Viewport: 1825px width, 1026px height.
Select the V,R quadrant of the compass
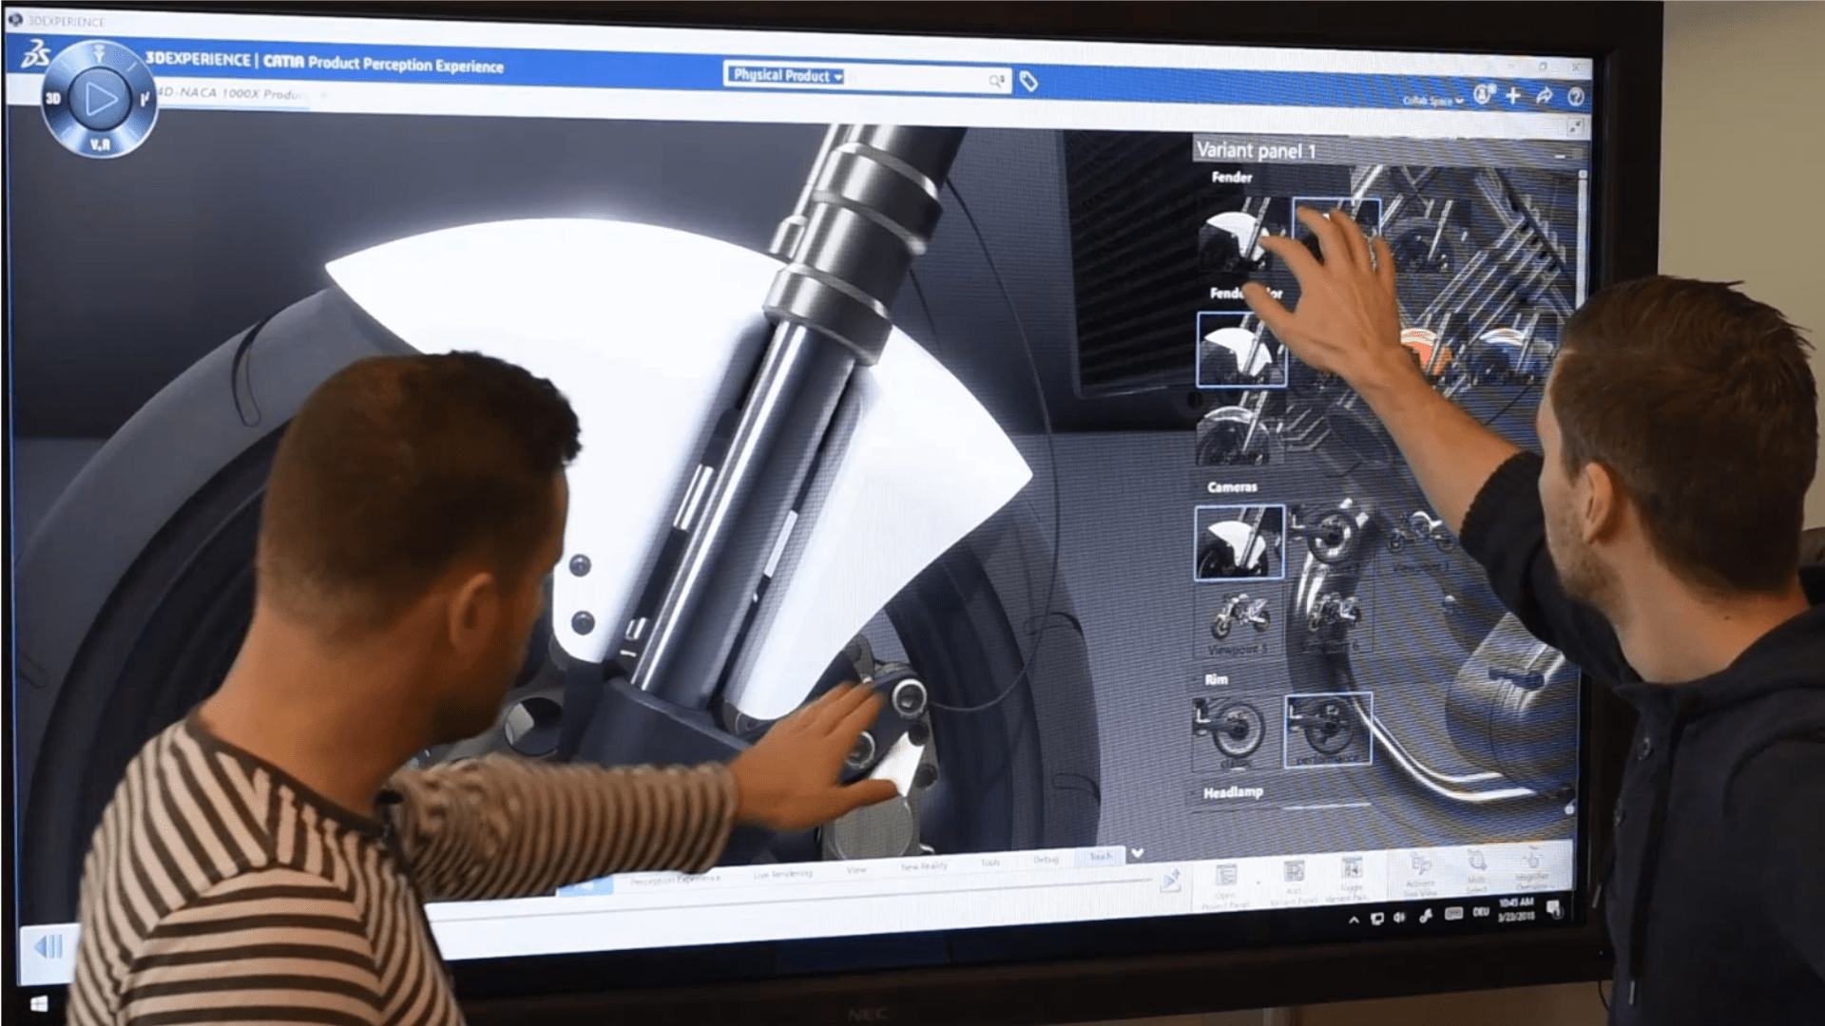coord(101,143)
